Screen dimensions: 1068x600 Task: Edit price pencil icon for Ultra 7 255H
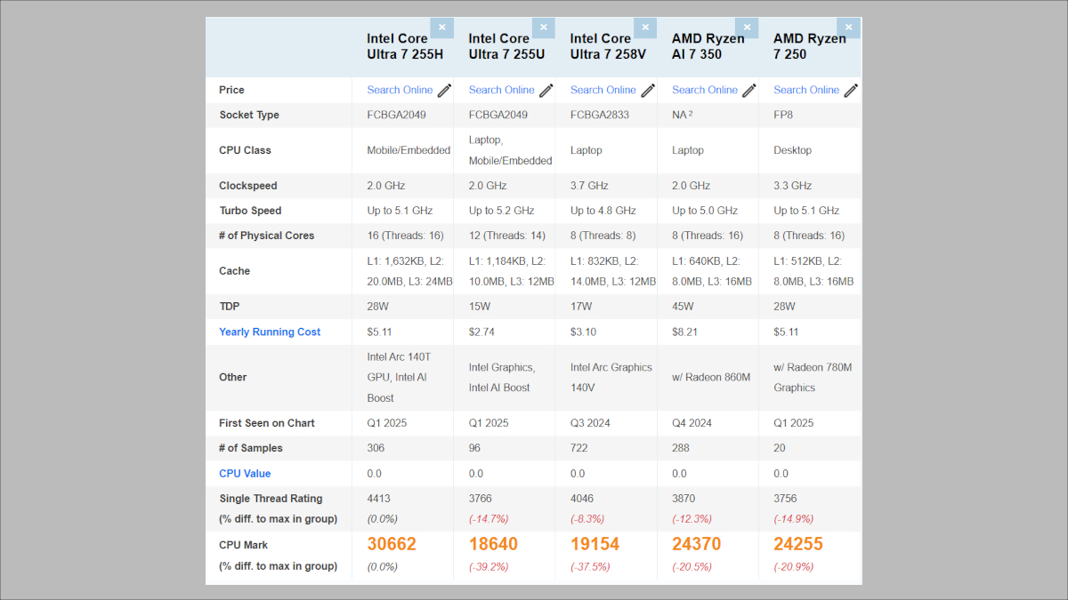point(444,90)
